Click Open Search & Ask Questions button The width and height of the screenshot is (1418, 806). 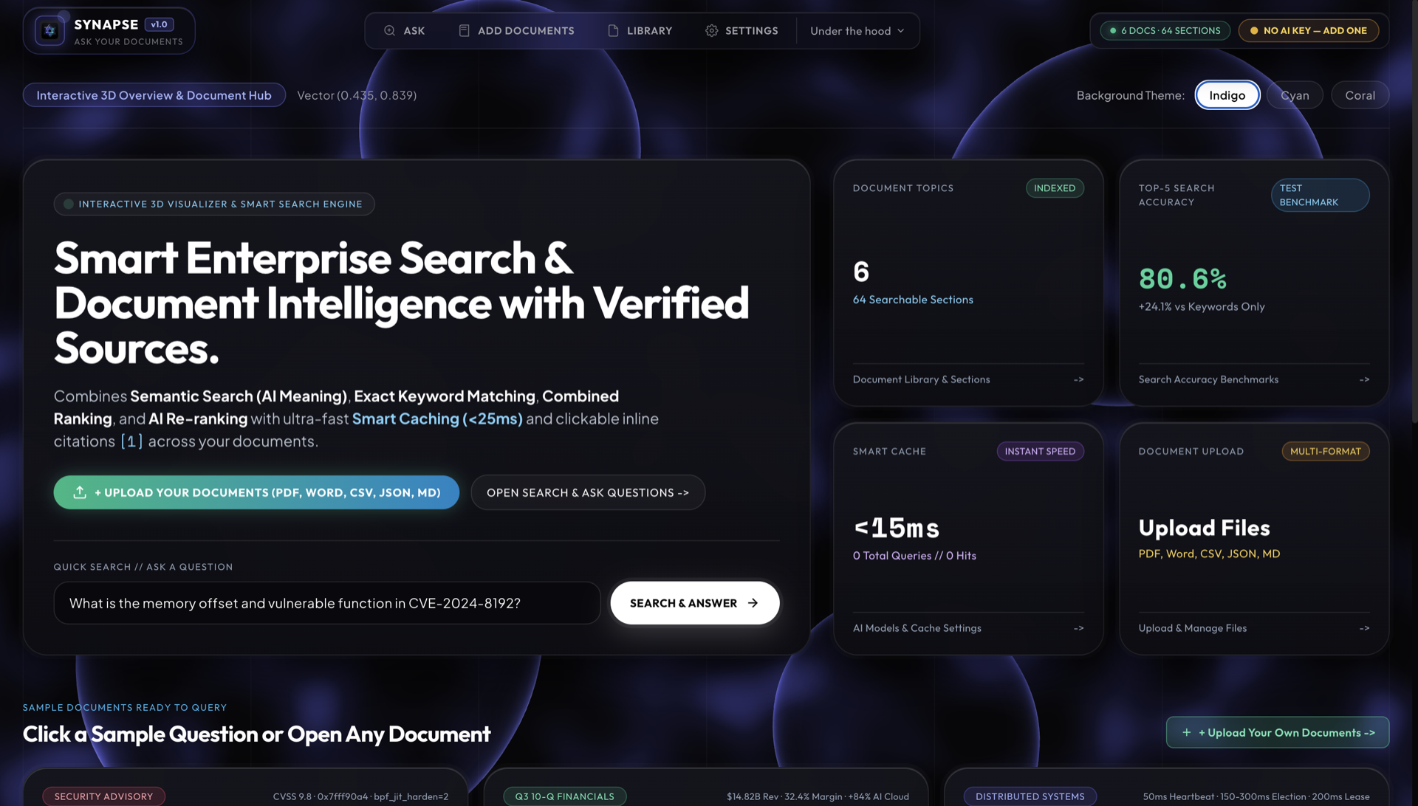tap(588, 492)
